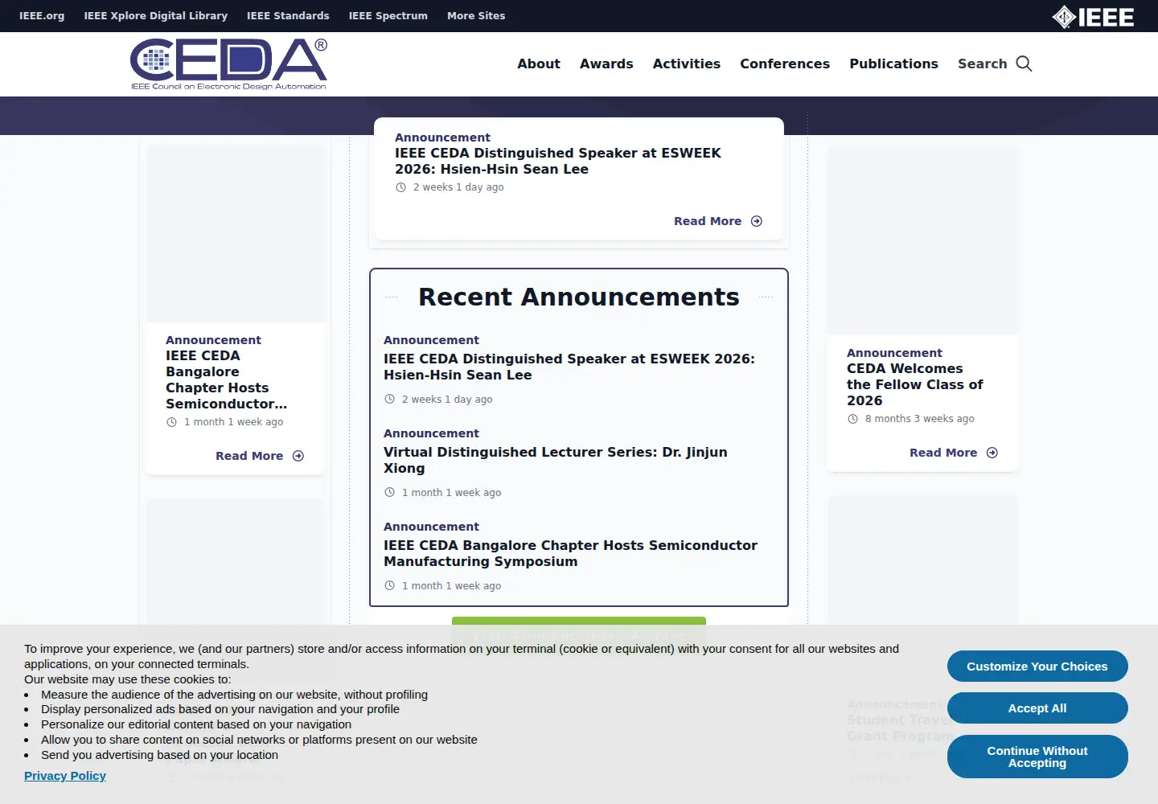Image resolution: width=1158 pixels, height=804 pixels.
Task: Open the Publications menu
Action: coord(894,64)
